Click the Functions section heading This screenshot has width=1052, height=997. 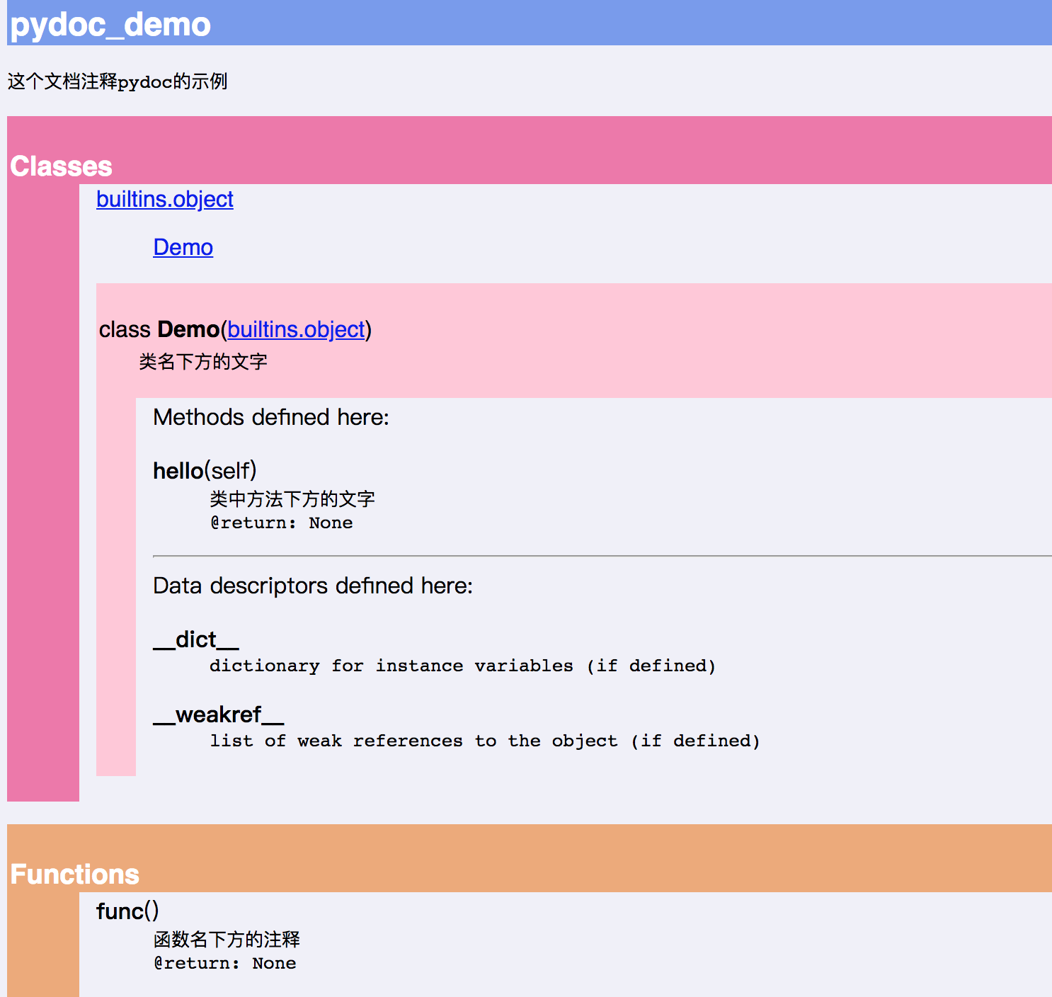click(x=74, y=874)
